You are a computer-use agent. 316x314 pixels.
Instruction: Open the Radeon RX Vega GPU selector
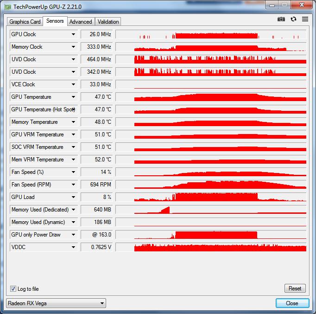(56, 303)
